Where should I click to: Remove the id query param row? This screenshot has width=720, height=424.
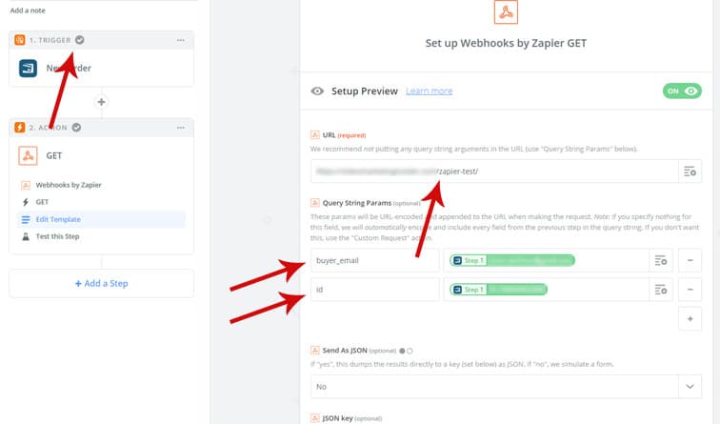[690, 289]
